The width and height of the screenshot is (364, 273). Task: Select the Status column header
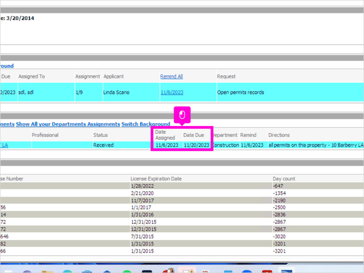click(x=101, y=135)
